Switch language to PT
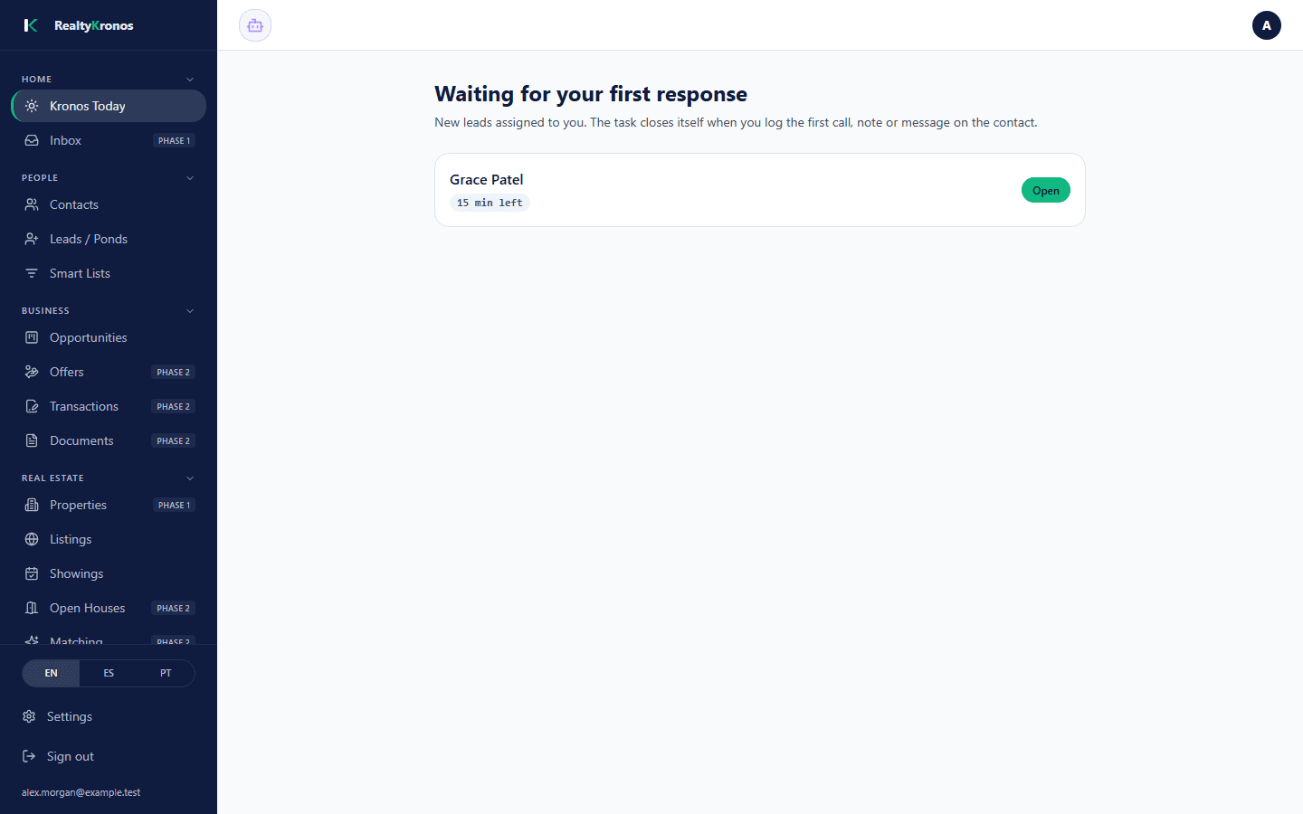This screenshot has width=1303, height=814. (x=166, y=673)
